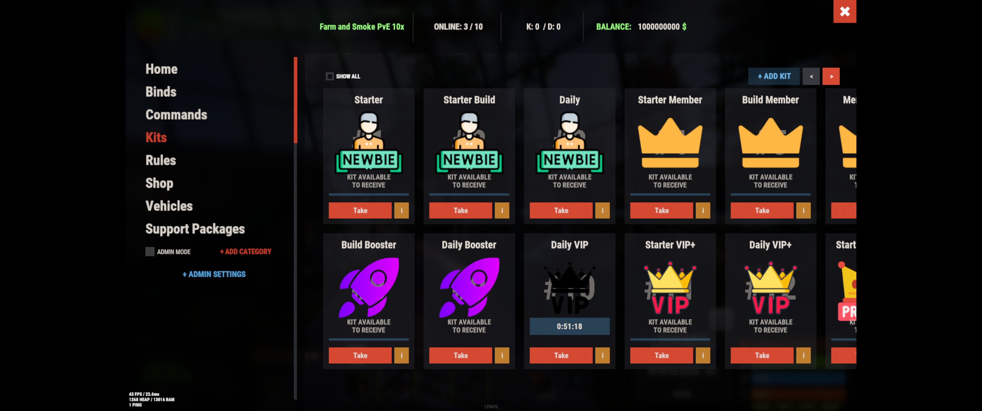This screenshot has width=982, height=411.
Task: Open Admin Settings link
Action: pos(214,274)
